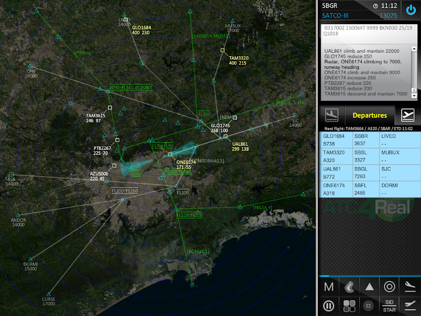Click the [NILSA.4] route label

(263, 208)
